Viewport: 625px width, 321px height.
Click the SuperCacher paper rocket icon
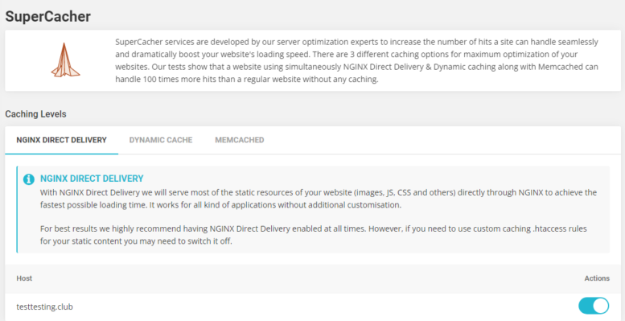tap(65, 60)
